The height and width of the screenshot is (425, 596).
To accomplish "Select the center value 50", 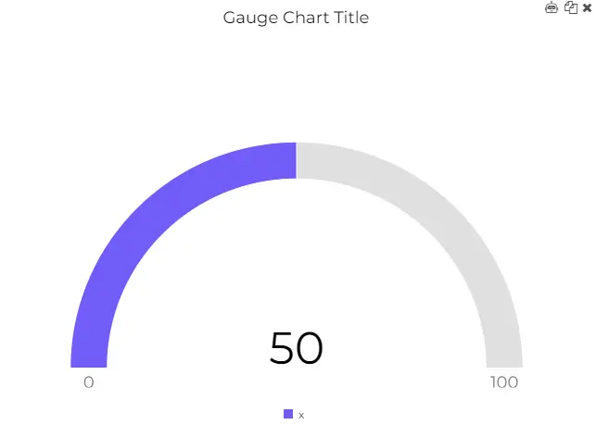I will point(296,347).
